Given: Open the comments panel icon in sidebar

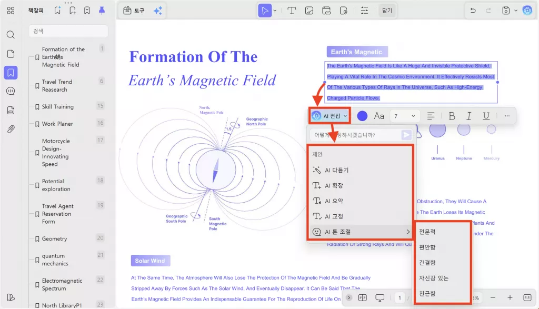Looking at the screenshot, I should (x=11, y=91).
